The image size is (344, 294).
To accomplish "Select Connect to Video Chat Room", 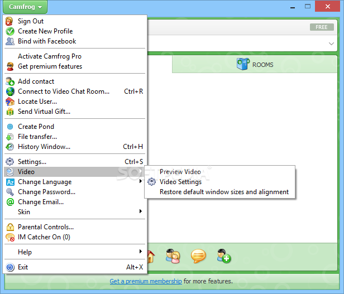I will tap(64, 91).
